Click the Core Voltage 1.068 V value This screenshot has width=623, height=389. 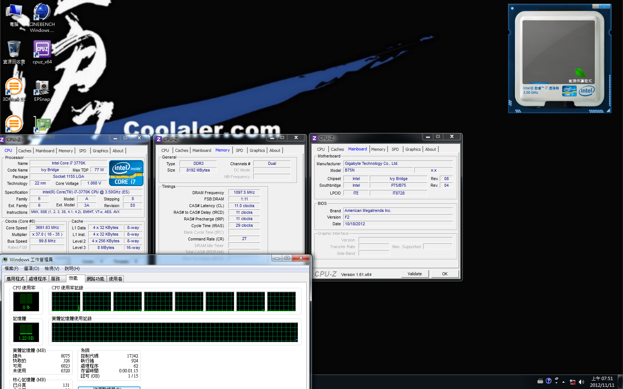(x=94, y=183)
